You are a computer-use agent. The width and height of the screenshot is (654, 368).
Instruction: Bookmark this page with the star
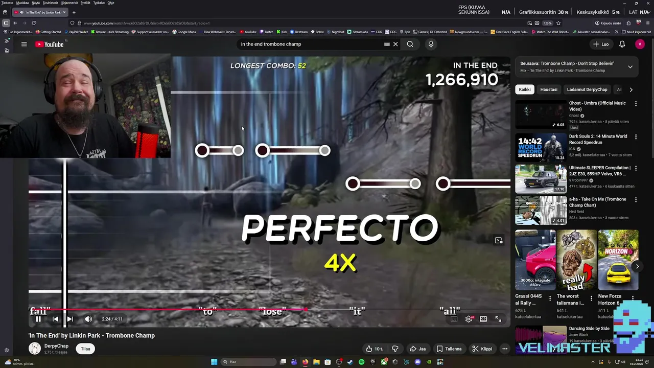(x=558, y=23)
